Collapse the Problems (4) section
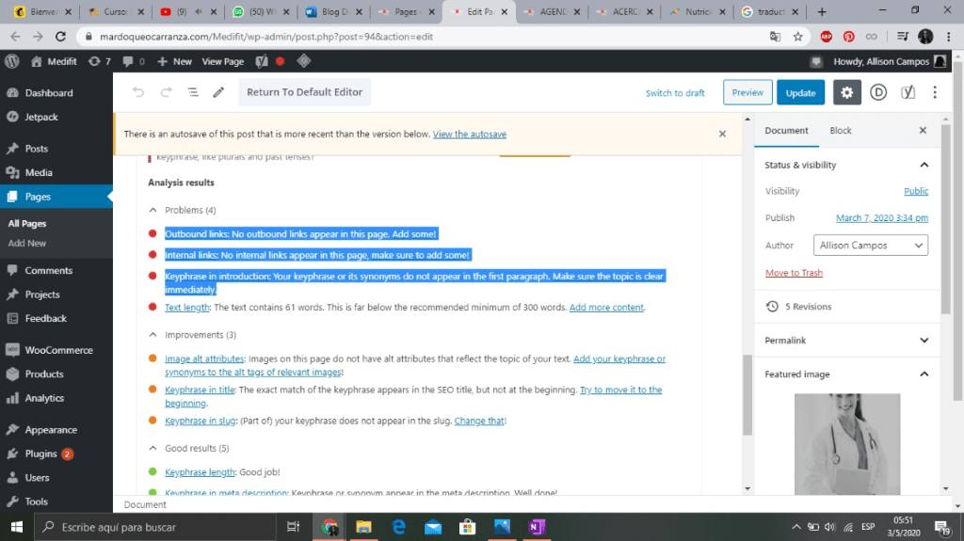The image size is (964, 541). (153, 210)
